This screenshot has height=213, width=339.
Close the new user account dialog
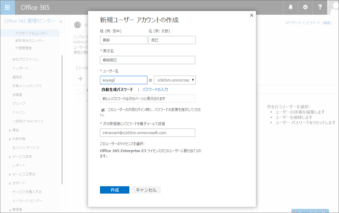click(251, 15)
